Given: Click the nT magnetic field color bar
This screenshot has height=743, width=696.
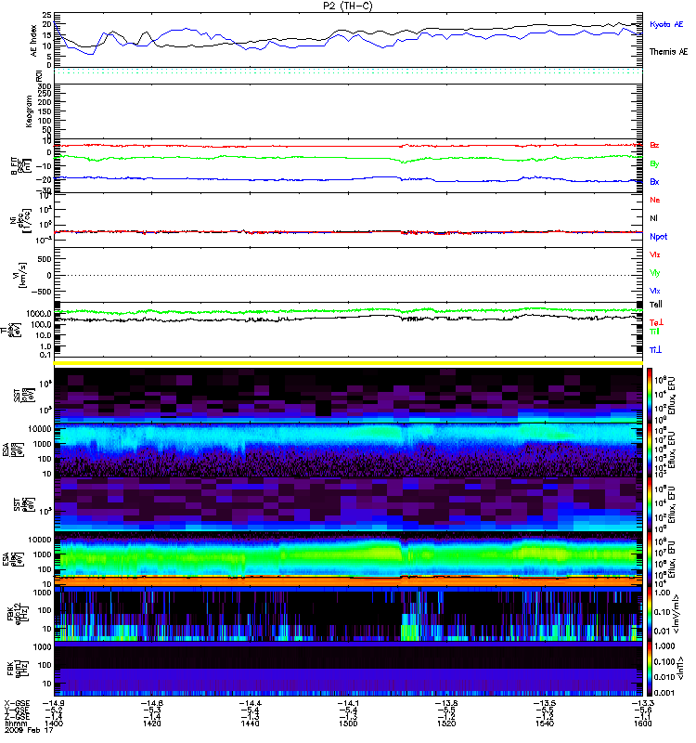Looking at the screenshot, I should (x=651, y=669).
